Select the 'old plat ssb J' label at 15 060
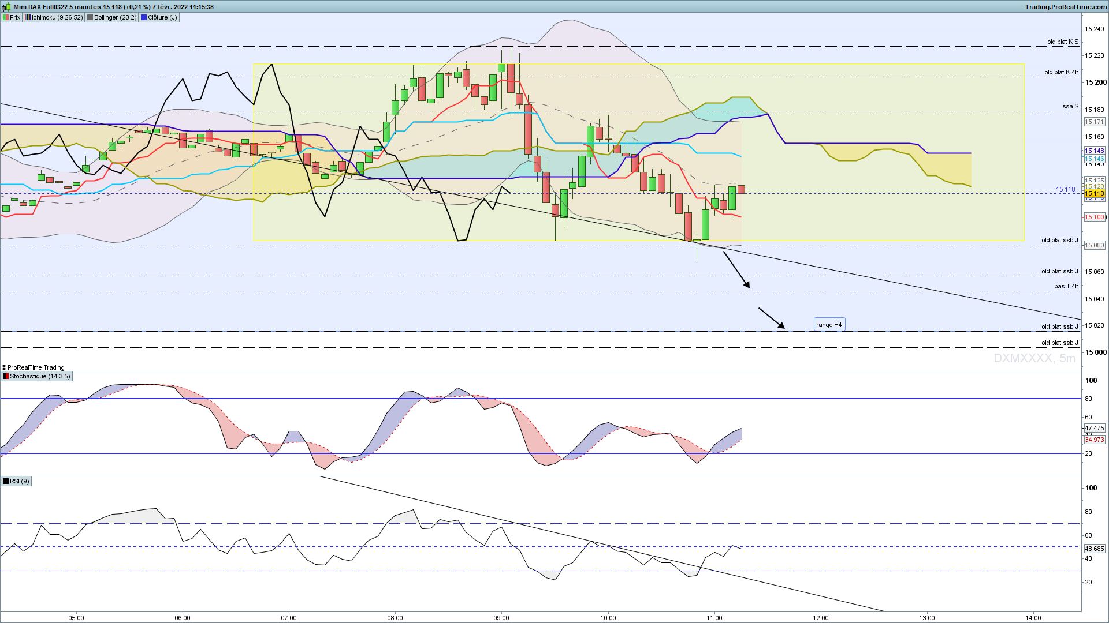This screenshot has width=1109, height=623. (x=1060, y=271)
